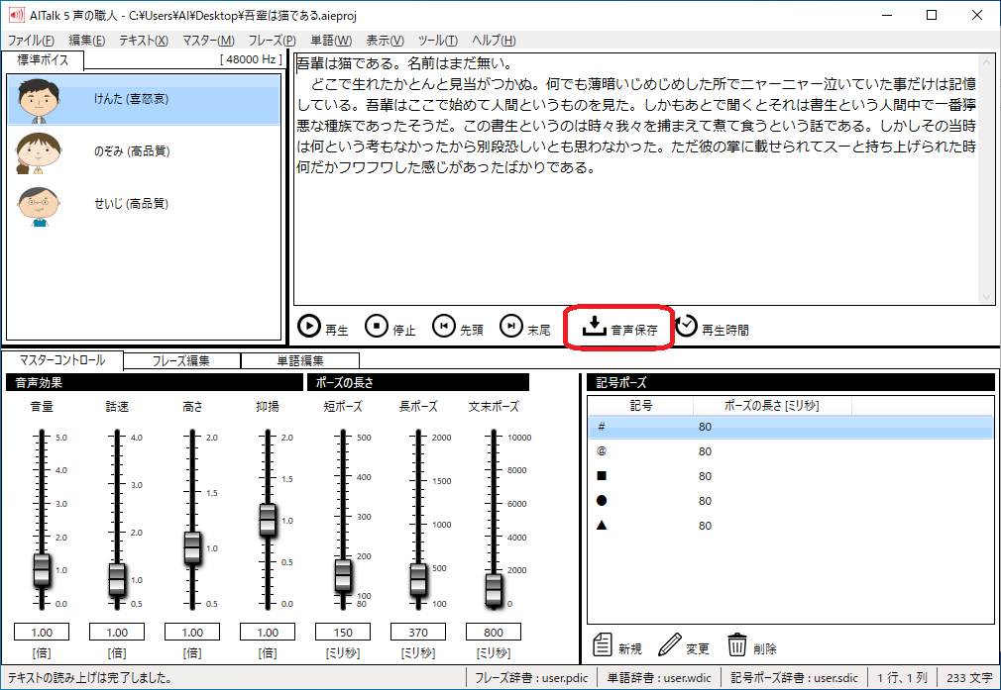Open the 表示(V) menu
The width and height of the screenshot is (1001, 690).
pyautogui.click(x=385, y=41)
